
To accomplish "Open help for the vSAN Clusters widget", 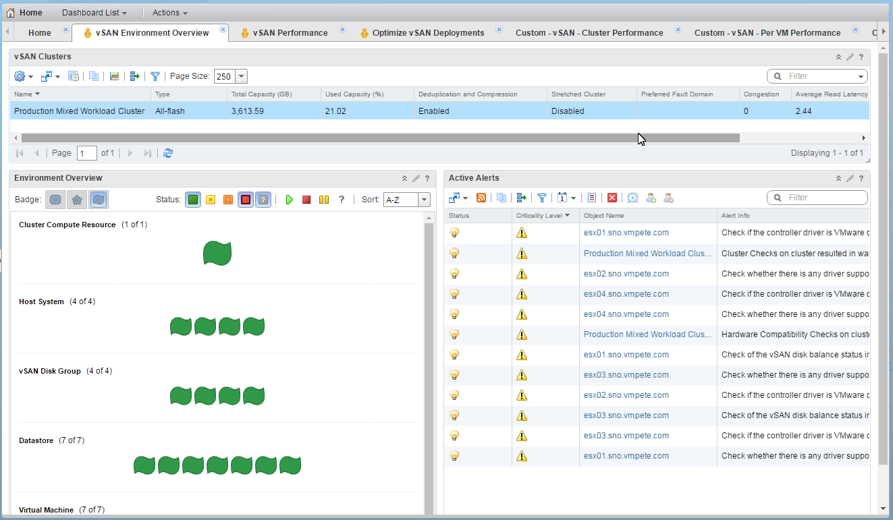I will (861, 57).
